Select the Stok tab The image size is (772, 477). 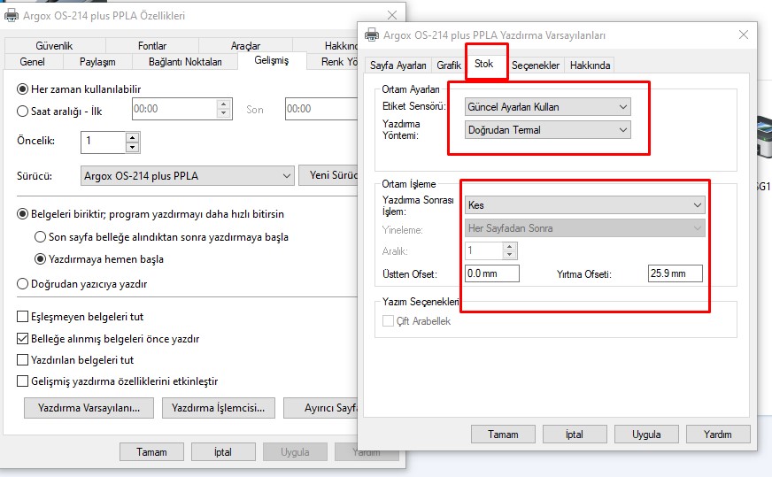click(484, 64)
